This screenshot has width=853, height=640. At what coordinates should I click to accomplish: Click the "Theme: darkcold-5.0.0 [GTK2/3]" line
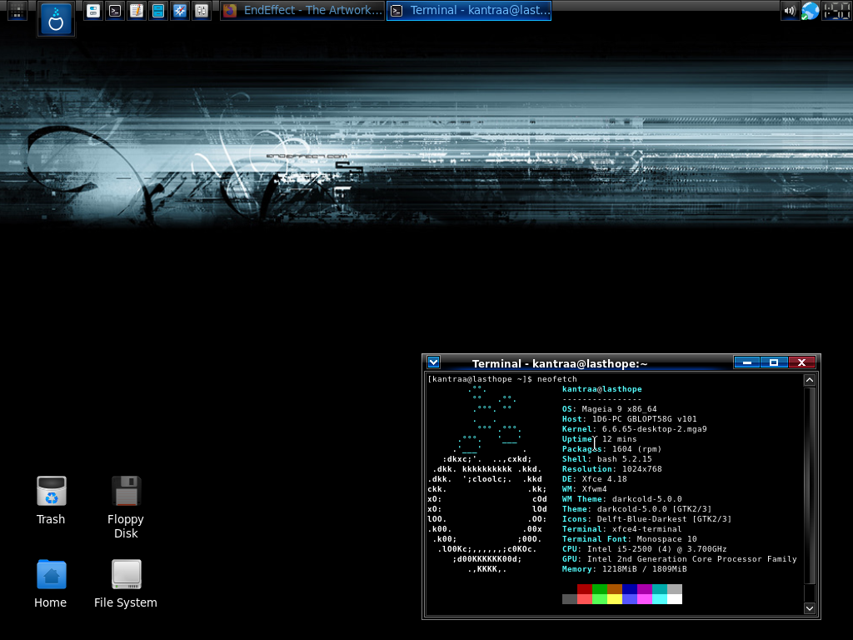tap(637, 509)
